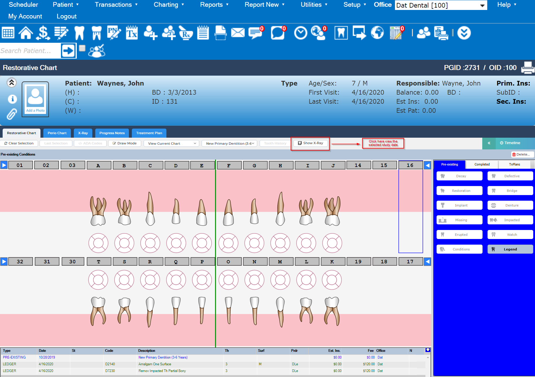Collapse the patient header with the up chevron
535x377 pixels.
pyautogui.click(x=12, y=83)
